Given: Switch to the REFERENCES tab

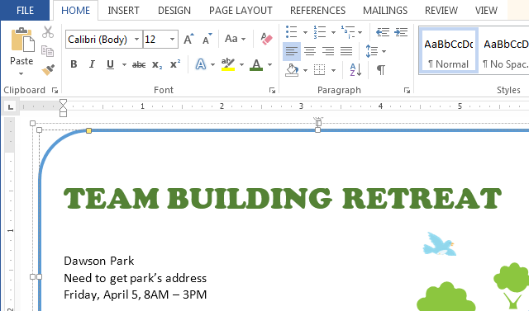Looking at the screenshot, I should tap(317, 11).
